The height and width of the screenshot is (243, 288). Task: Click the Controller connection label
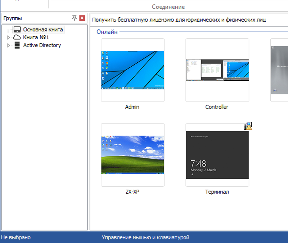pos(217,107)
